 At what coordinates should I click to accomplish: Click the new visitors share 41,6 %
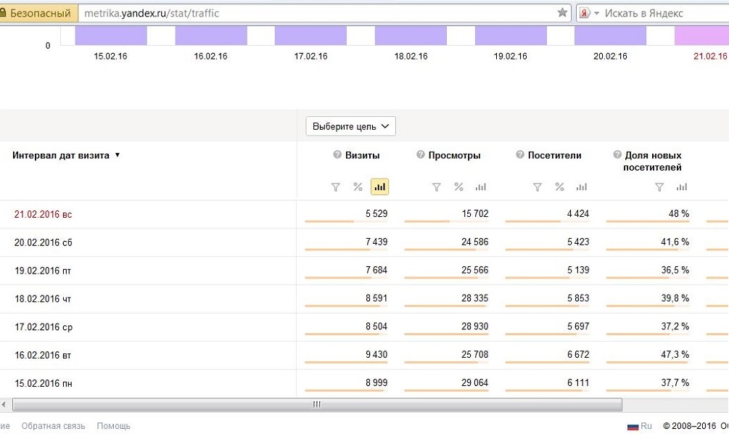pos(675,242)
